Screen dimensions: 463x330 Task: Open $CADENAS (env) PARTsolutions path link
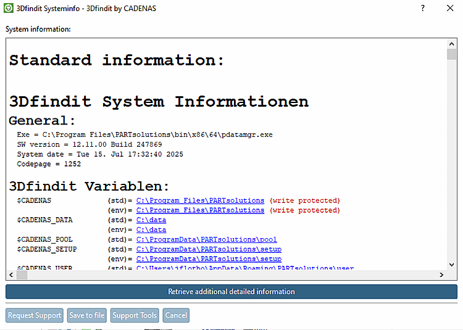(x=200, y=210)
